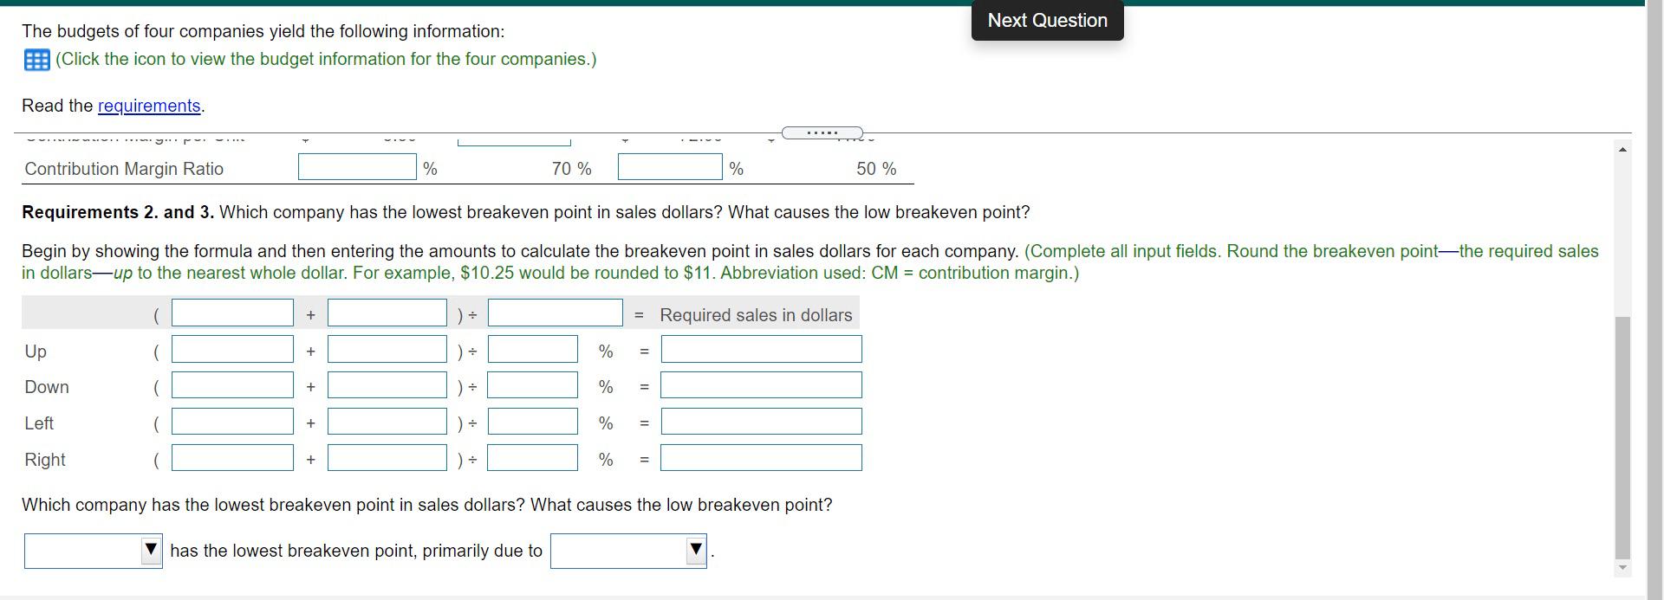Screen dimensions: 1664x600
Task: Click the Next Question button
Action: [x=1047, y=20]
